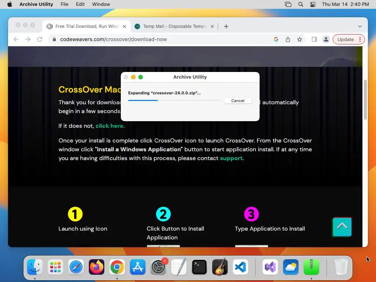Close the Temp Mail tab
The height and width of the screenshot is (282, 376).
tap(212, 26)
